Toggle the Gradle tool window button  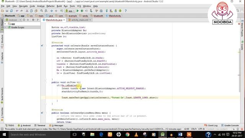[x=242, y=45]
